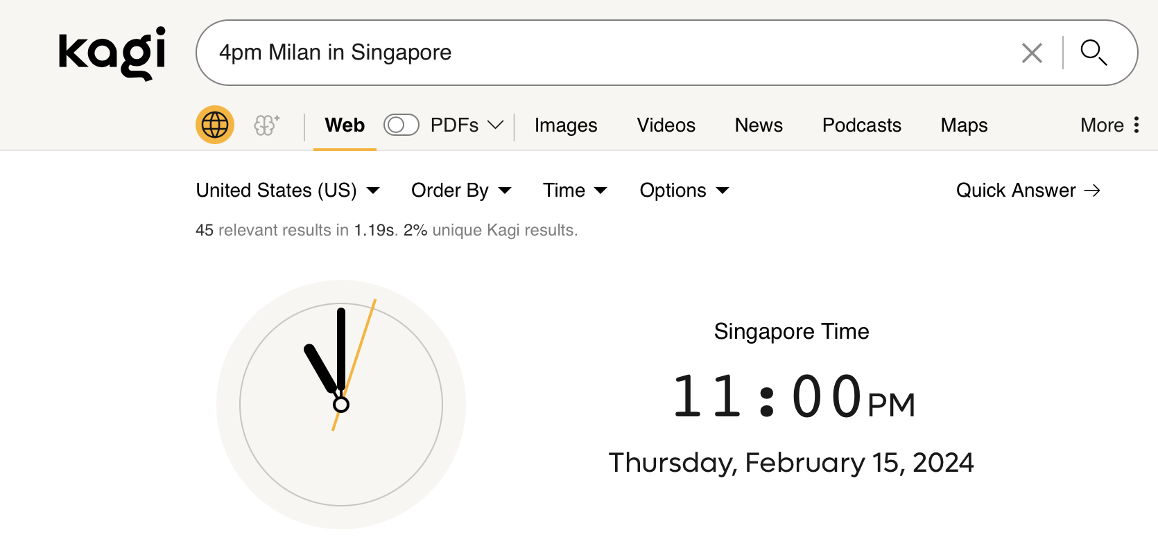Switch to the News tab

tap(759, 125)
